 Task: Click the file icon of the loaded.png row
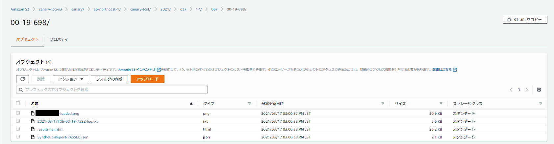coord(33,113)
